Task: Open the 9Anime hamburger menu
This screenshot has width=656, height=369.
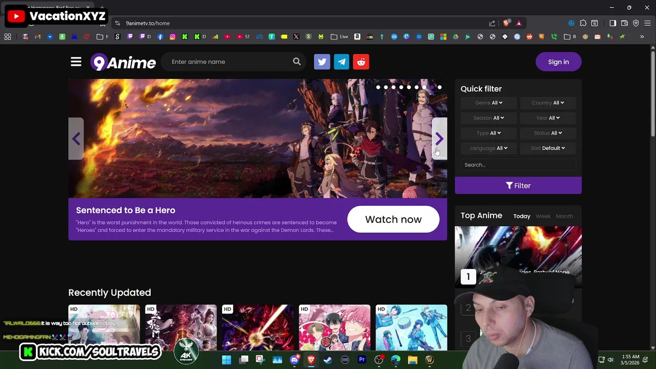Action: pos(76,62)
